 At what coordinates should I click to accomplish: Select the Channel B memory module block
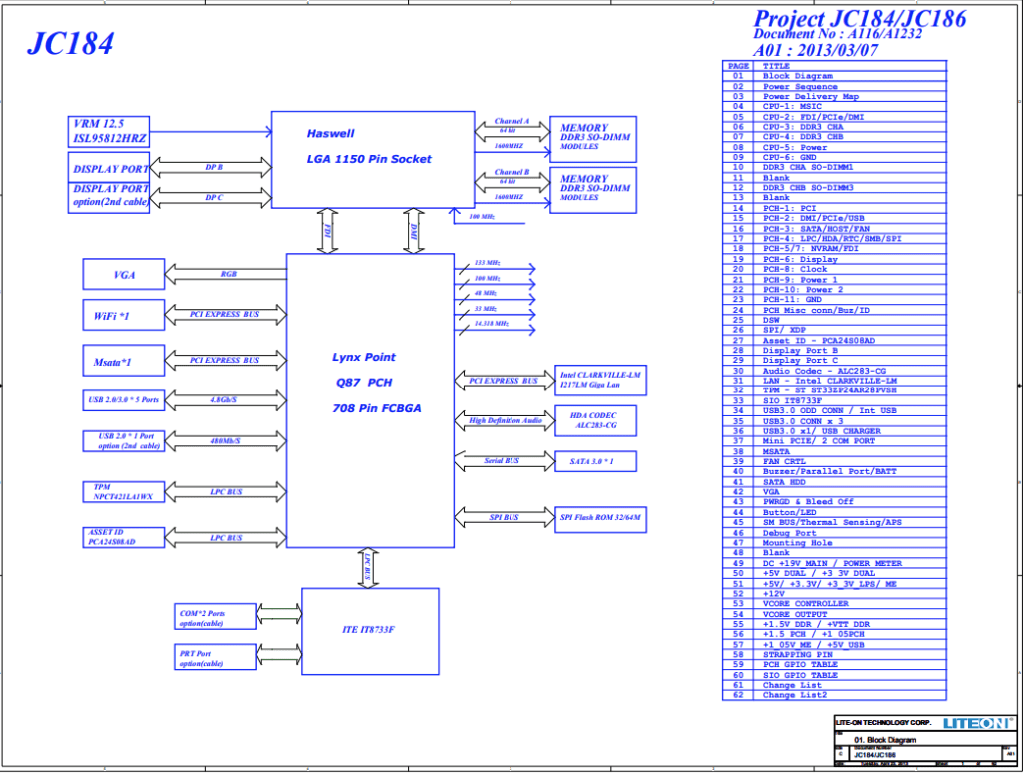pos(593,190)
